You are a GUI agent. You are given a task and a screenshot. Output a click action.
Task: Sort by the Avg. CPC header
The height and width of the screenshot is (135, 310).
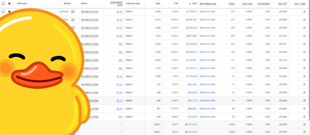tap(283, 4)
